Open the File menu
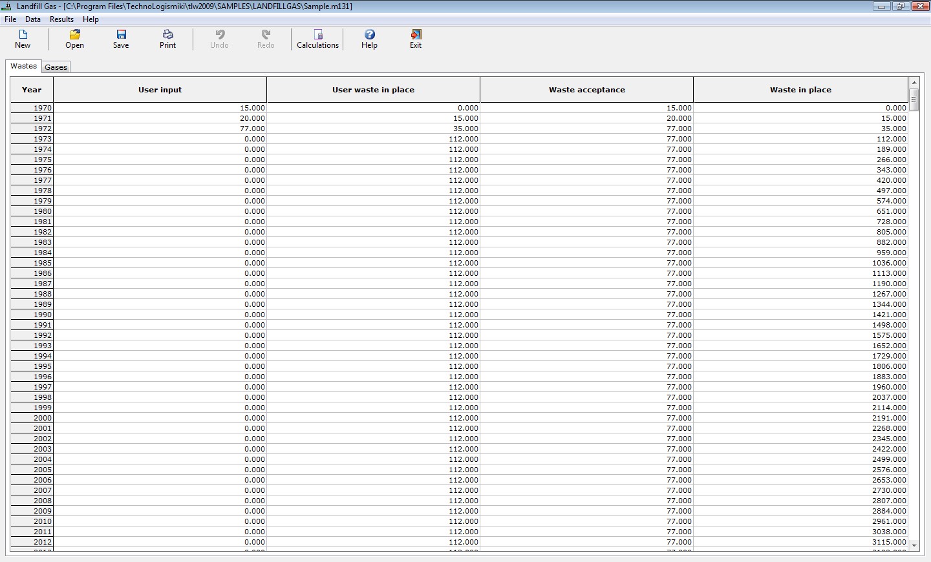This screenshot has width=931, height=562. 10,19
